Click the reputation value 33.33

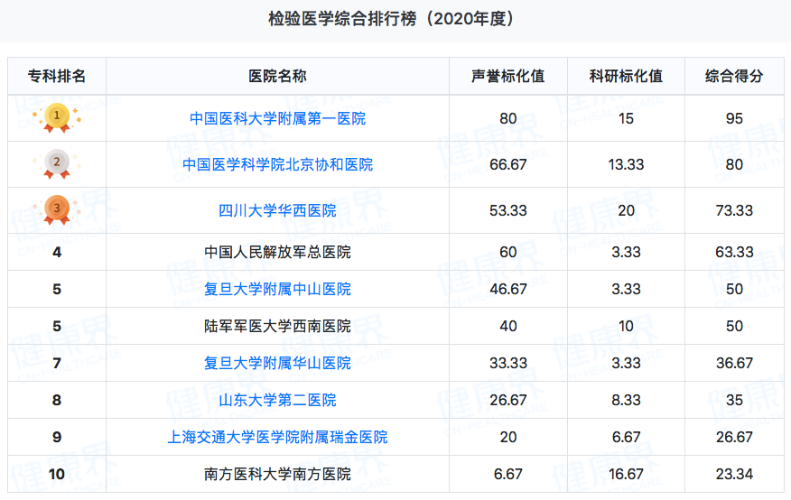pyautogui.click(x=508, y=363)
